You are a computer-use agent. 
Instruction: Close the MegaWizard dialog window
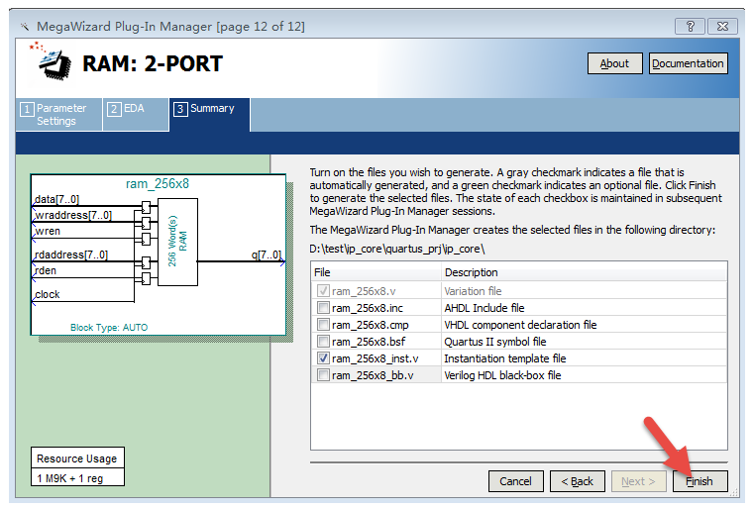[x=721, y=26]
